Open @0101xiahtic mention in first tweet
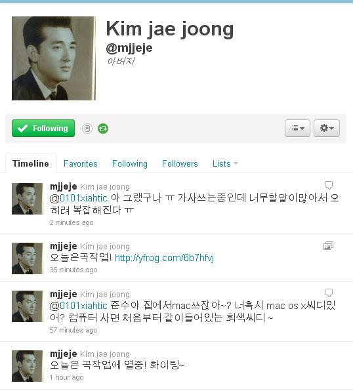The height and width of the screenshot is (391, 353). tap(78, 198)
